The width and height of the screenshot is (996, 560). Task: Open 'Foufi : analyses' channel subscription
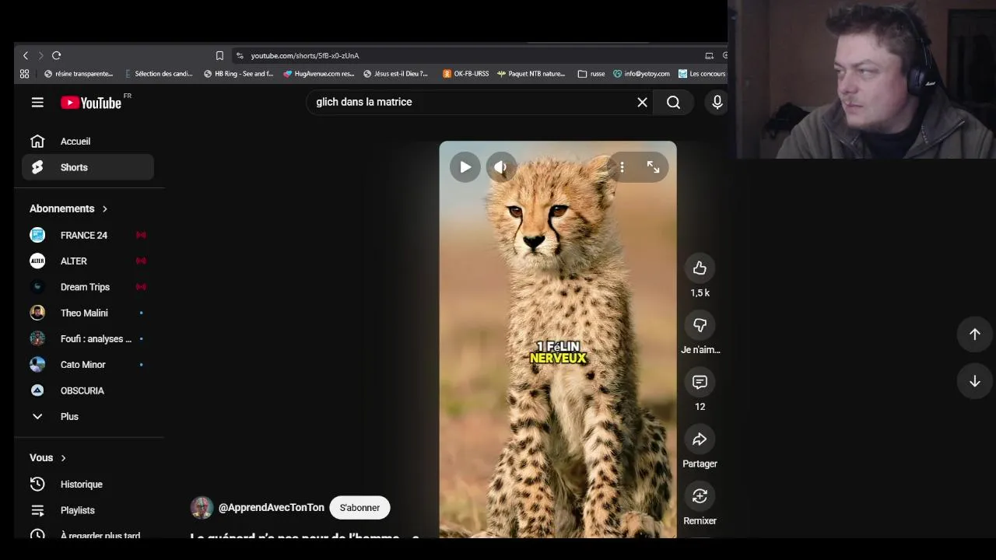(88, 338)
